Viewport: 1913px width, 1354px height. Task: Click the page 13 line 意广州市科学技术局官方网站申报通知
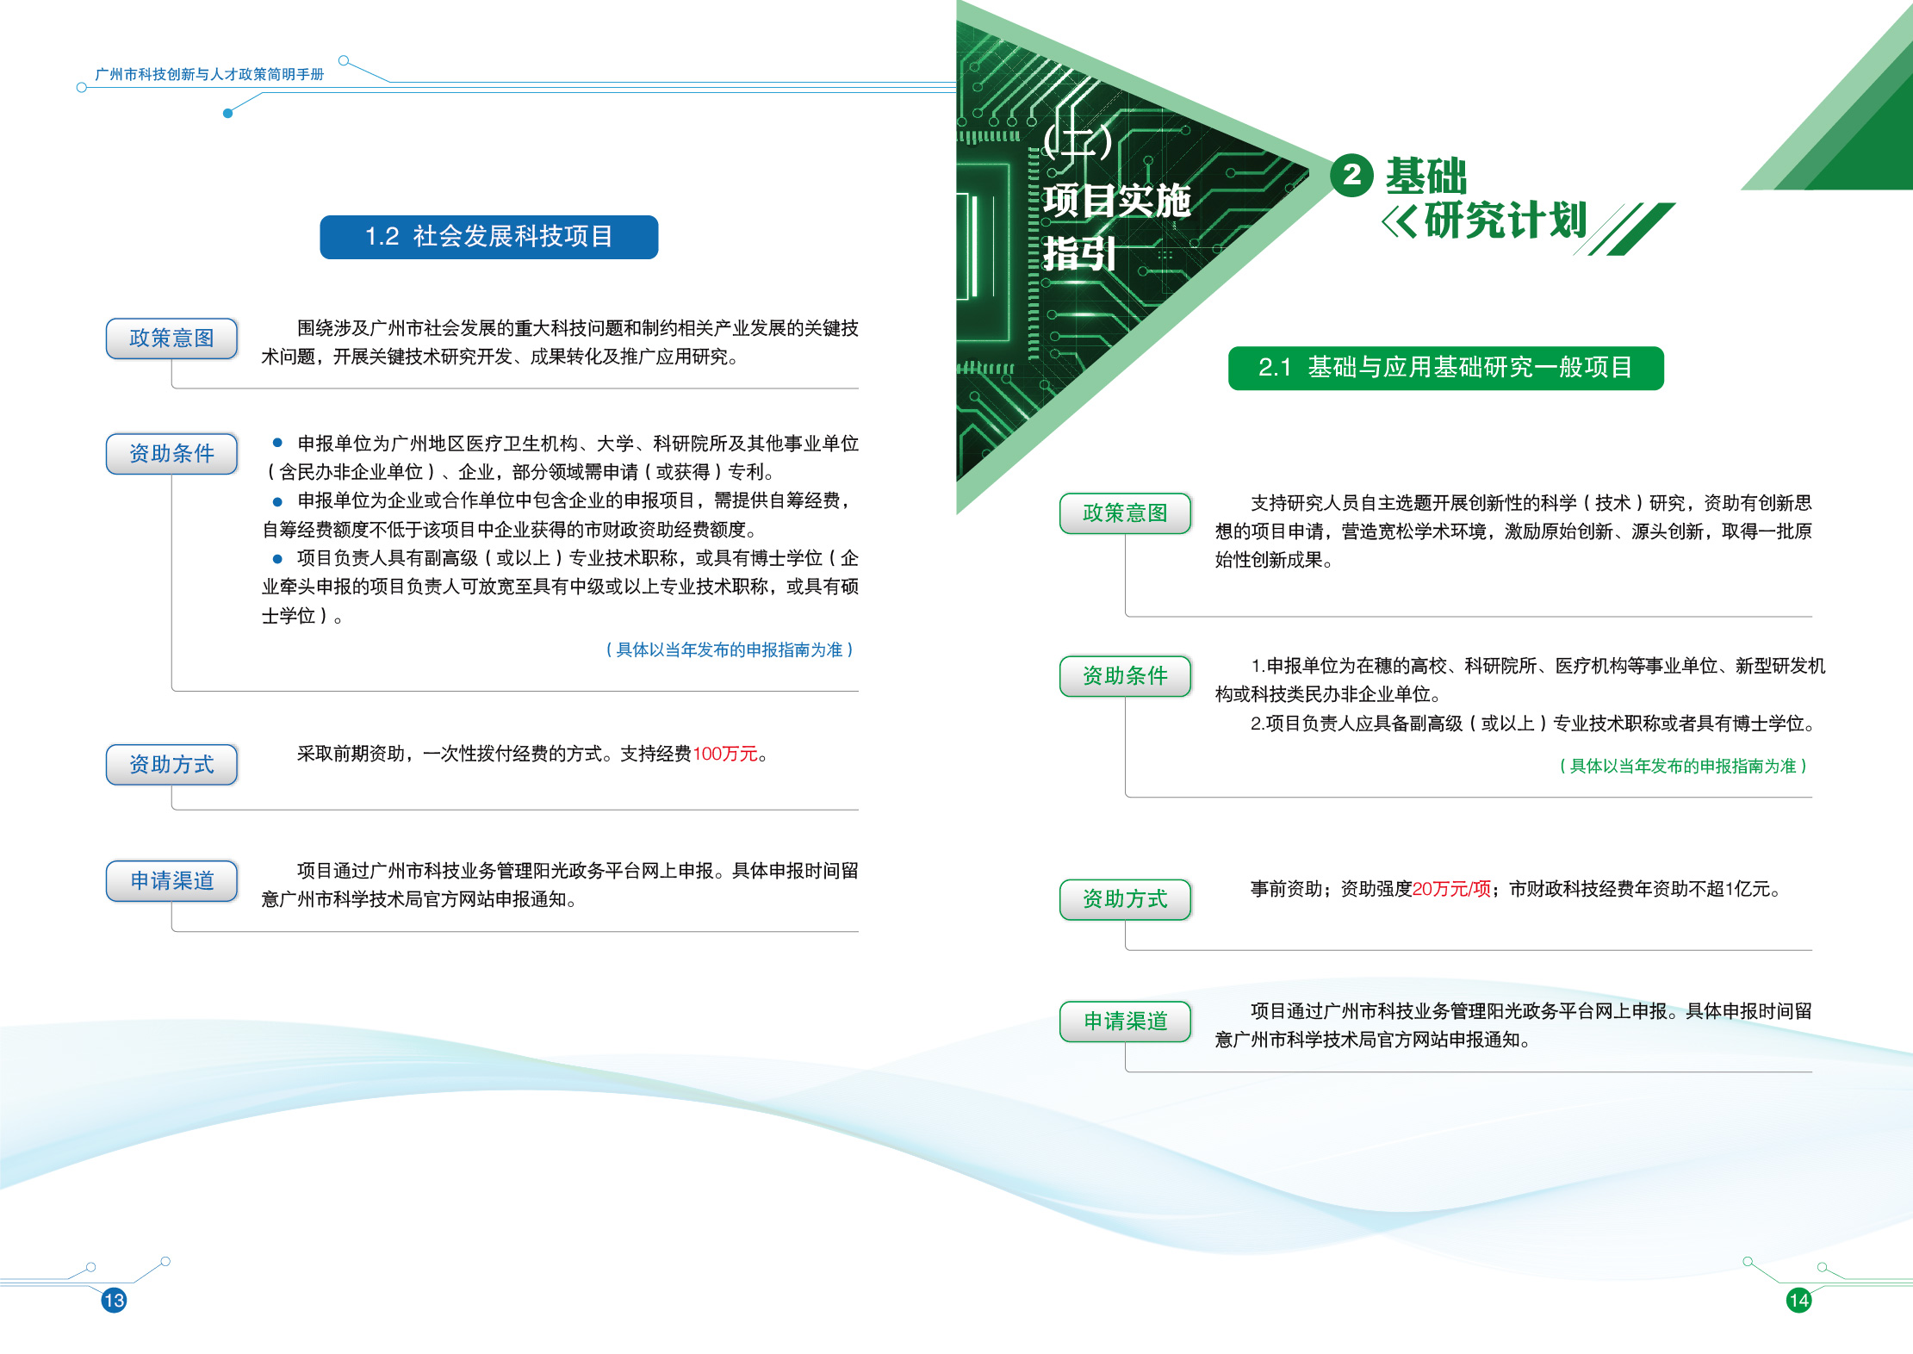[419, 900]
